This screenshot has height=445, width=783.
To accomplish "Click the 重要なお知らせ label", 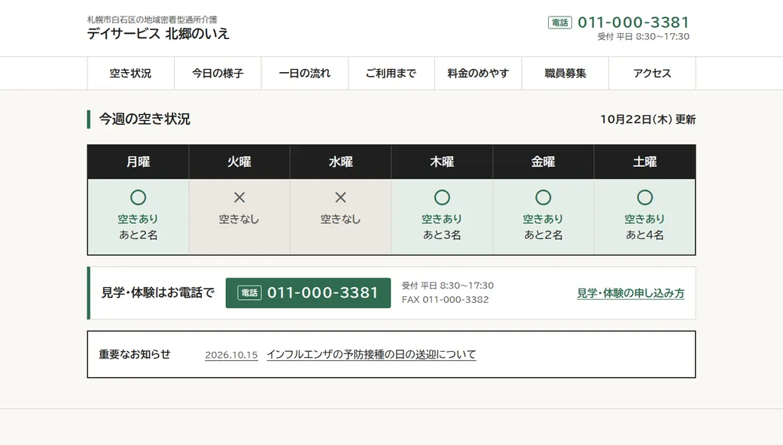I will point(135,354).
